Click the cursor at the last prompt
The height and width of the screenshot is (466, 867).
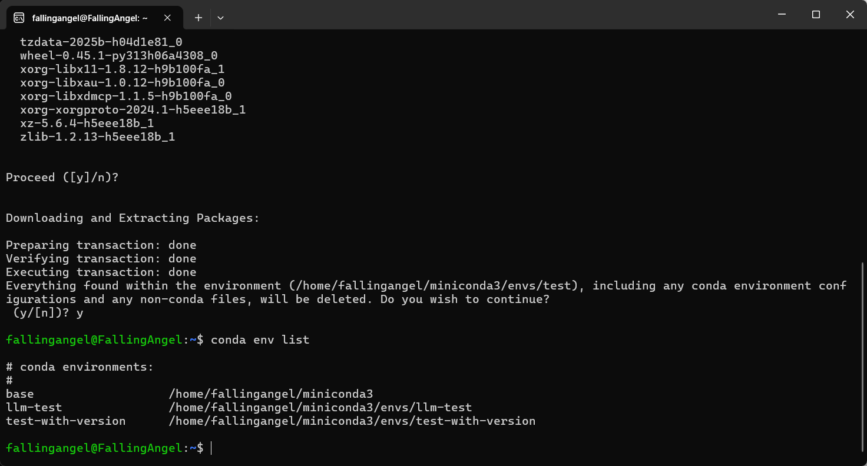pos(211,448)
